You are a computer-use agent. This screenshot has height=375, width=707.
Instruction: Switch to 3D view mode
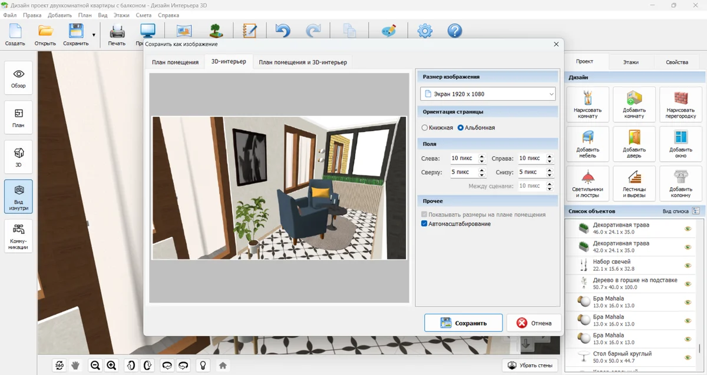(x=18, y=157)
